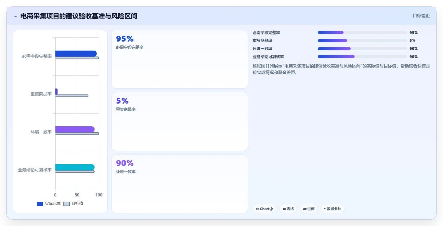Click the 95% value in progress list
The image size is (443, 226).
point(413,32)
